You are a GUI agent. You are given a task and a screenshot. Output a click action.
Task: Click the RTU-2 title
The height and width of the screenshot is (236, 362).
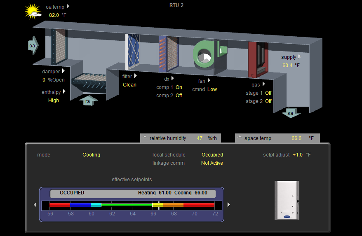click(x=176, y=5)
